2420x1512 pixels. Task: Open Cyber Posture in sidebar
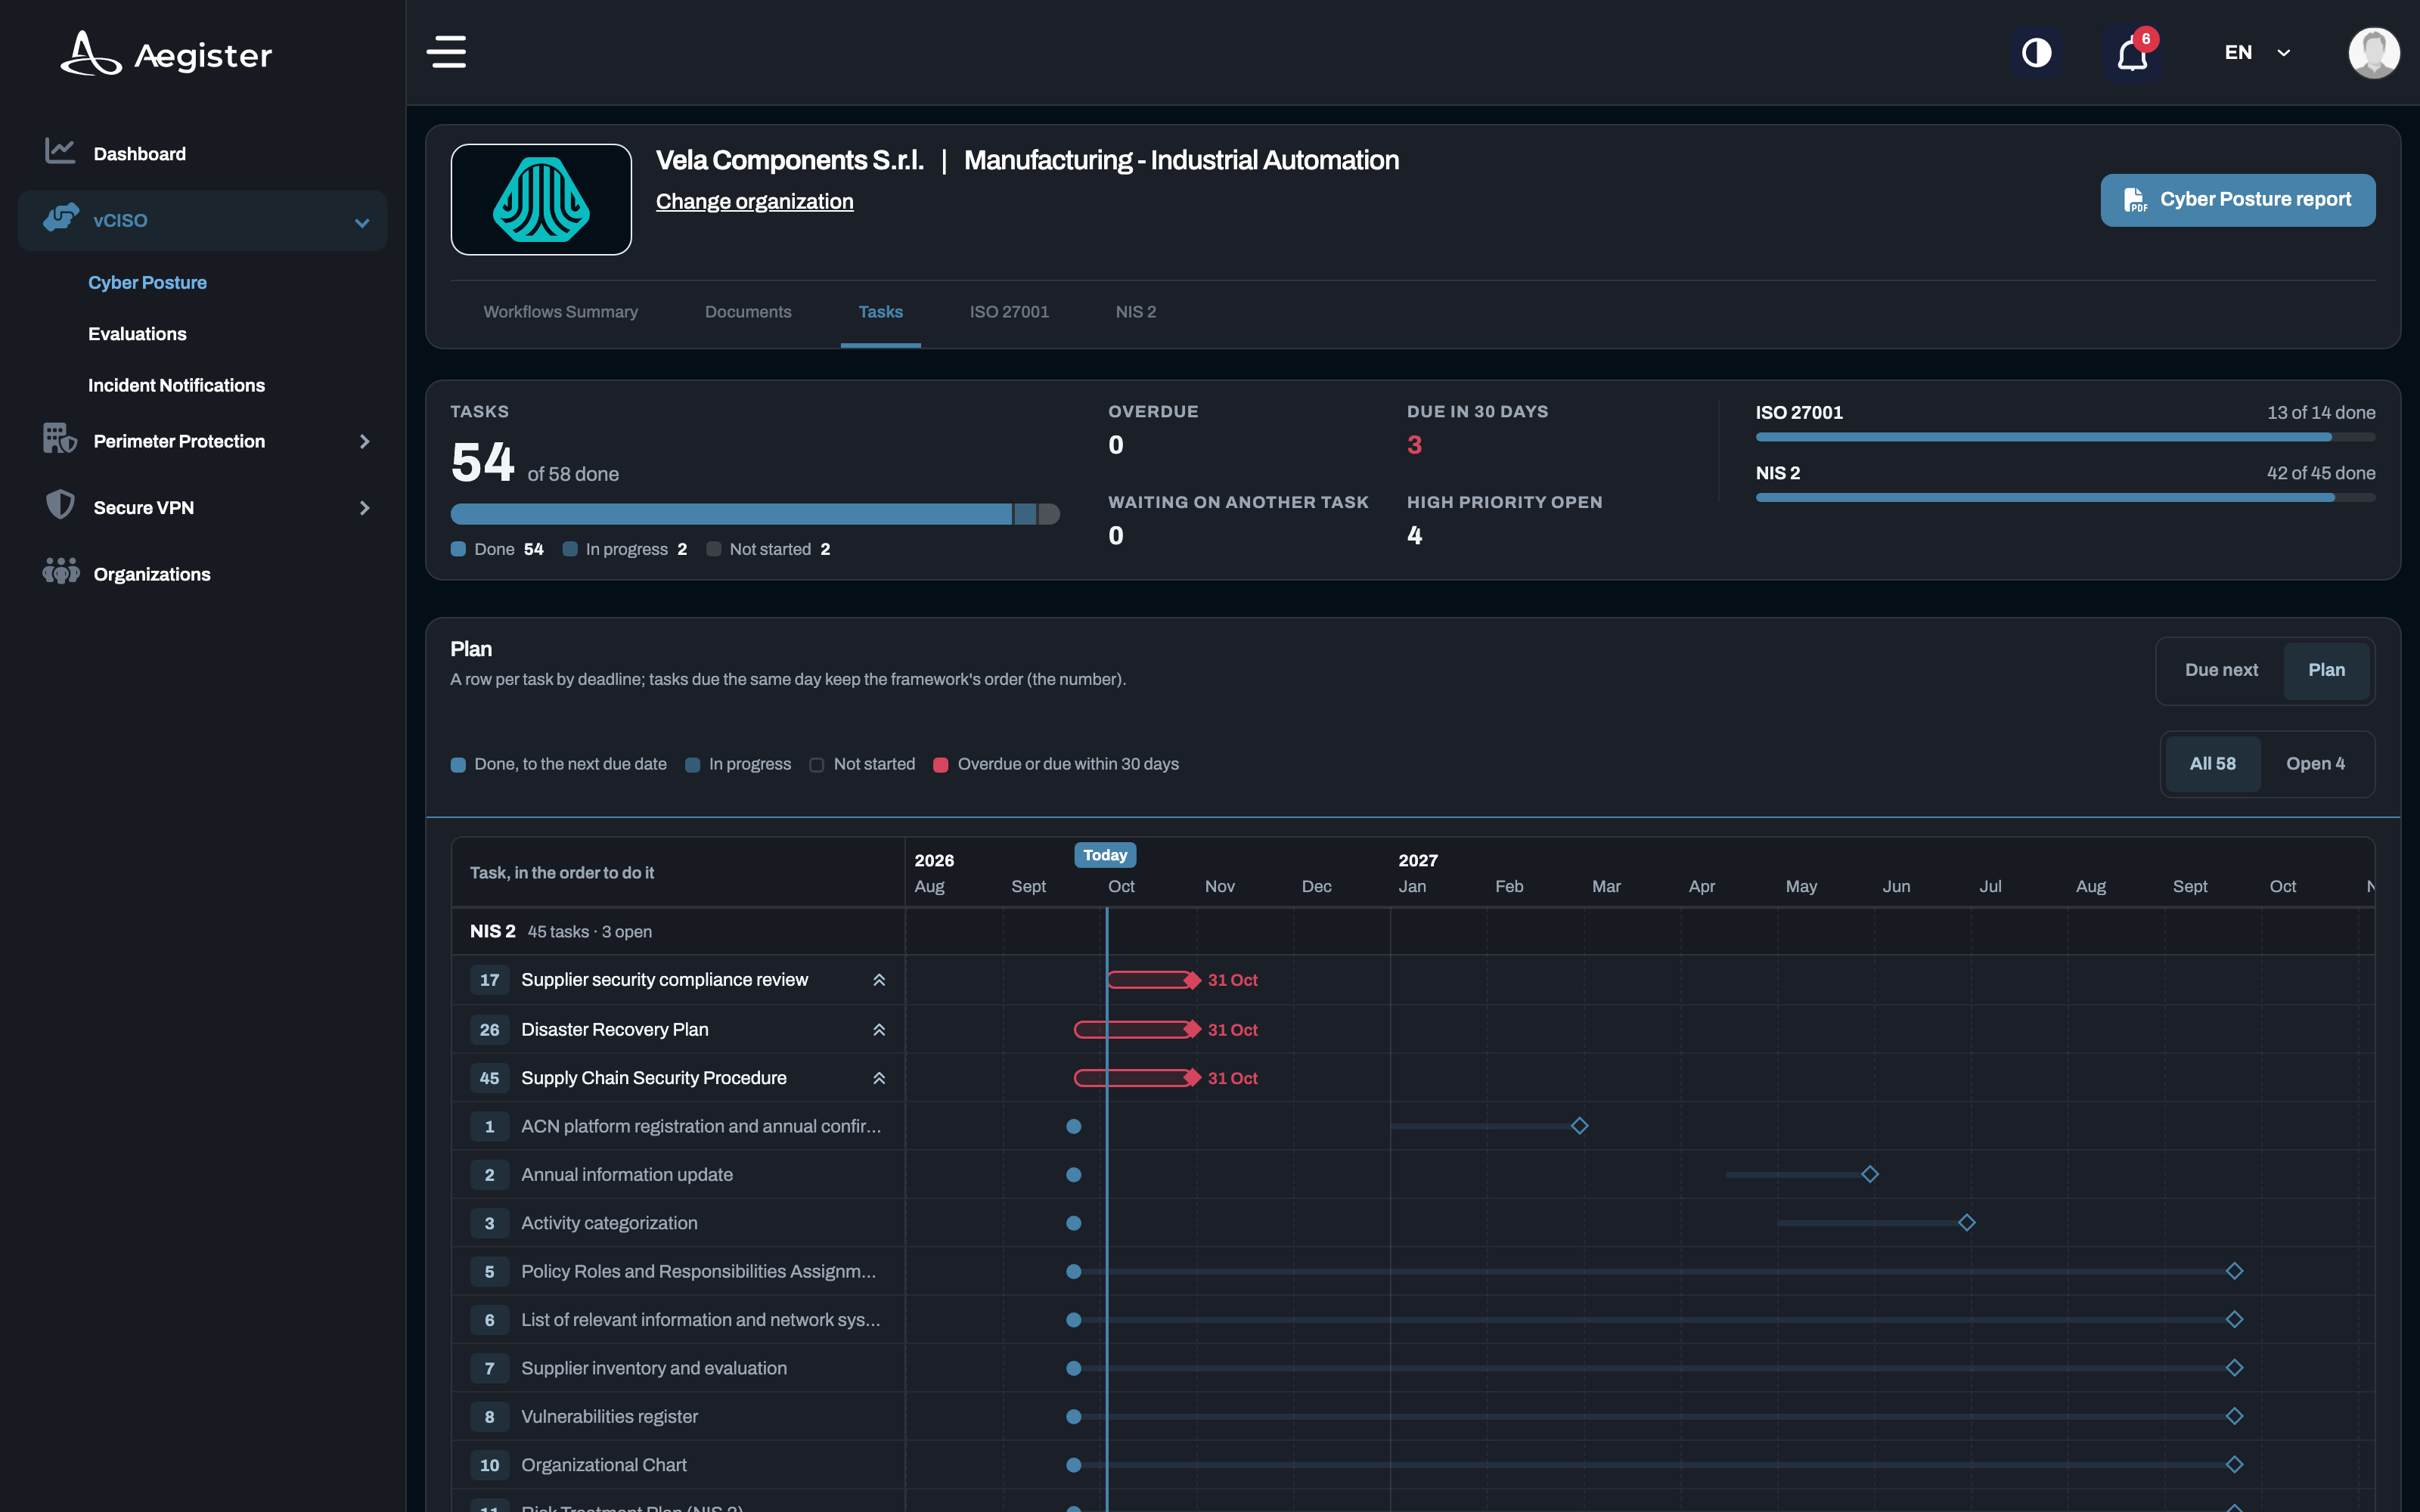[147, 282]
